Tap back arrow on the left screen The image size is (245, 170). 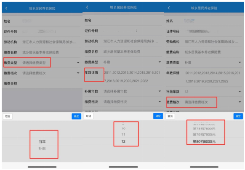click(6, 8)
